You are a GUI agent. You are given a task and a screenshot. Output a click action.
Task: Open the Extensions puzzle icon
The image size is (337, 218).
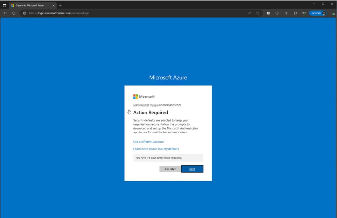(x=277, y=13)
